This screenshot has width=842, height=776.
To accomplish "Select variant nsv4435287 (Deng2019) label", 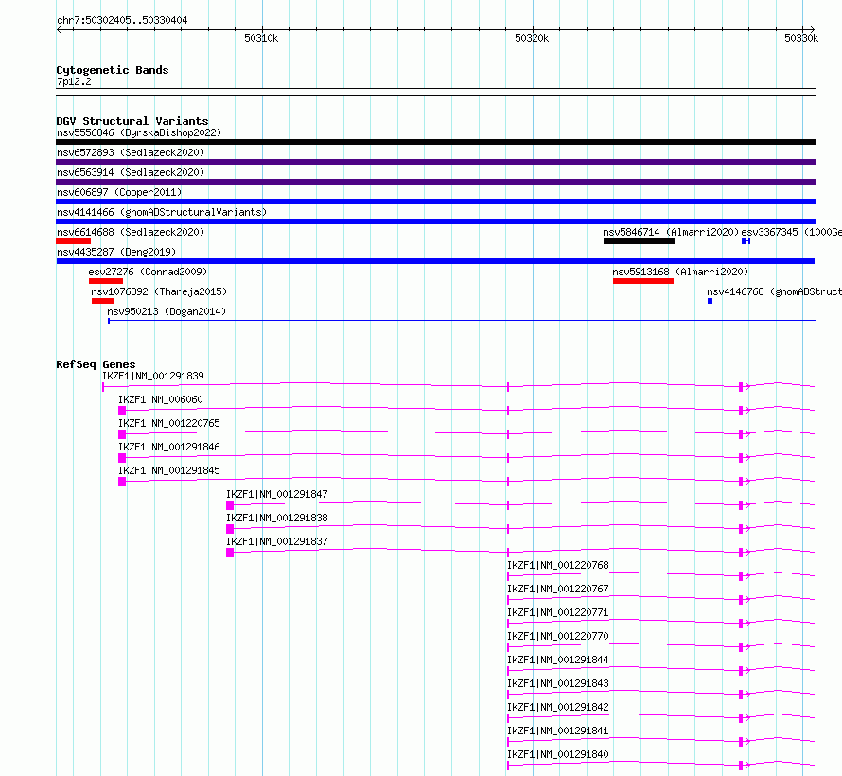I will (116, 252).
